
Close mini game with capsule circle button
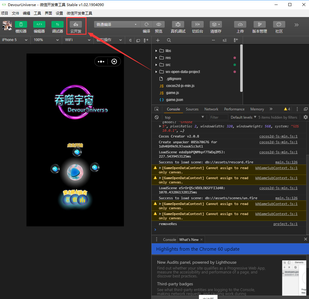coord(114,62)
